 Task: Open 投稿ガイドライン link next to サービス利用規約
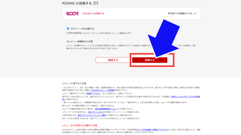160,130
